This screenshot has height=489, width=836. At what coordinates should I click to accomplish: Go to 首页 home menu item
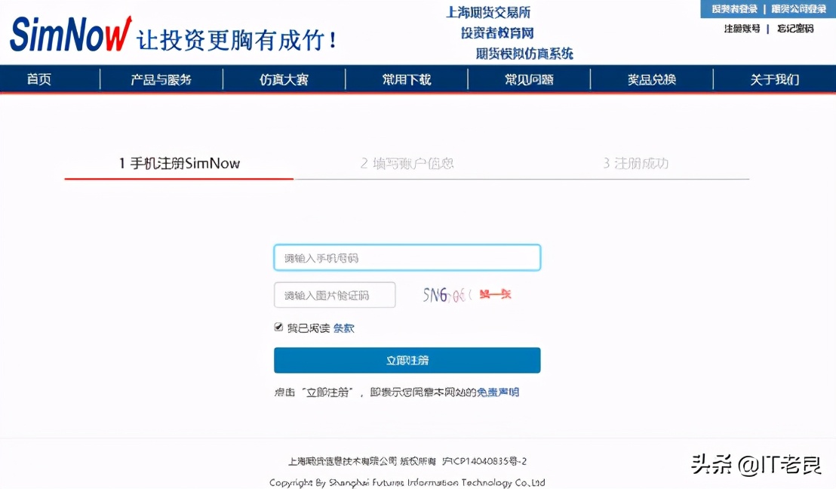(x=38, y=78)
